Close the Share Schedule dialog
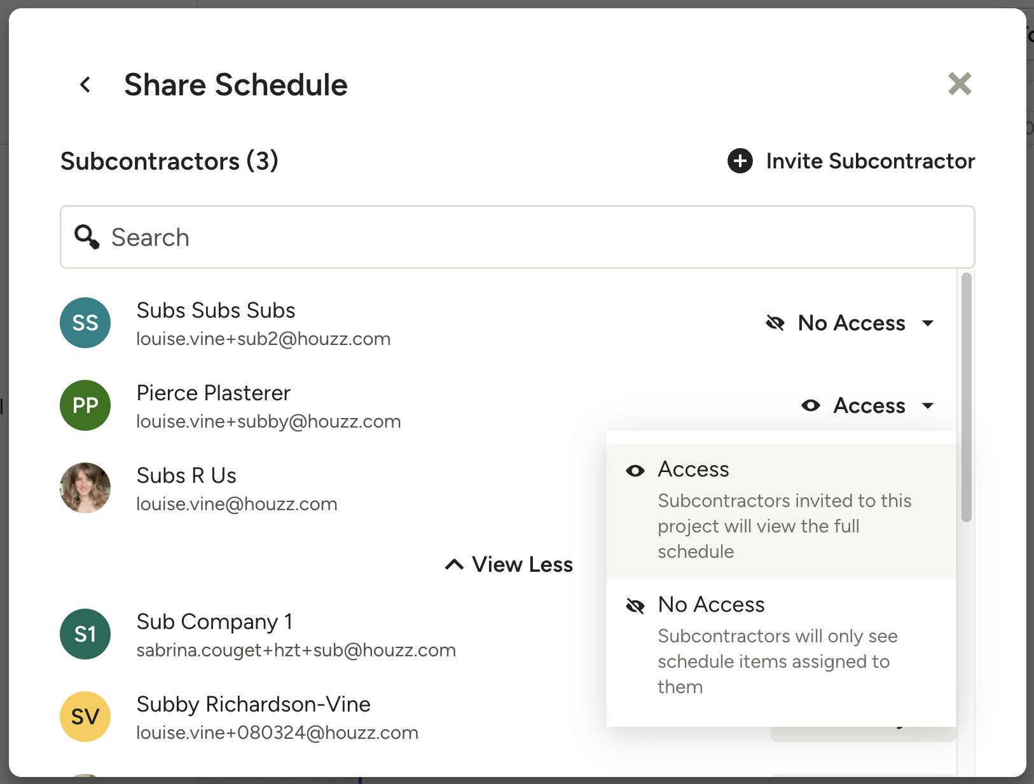 [x=959, y=84]
